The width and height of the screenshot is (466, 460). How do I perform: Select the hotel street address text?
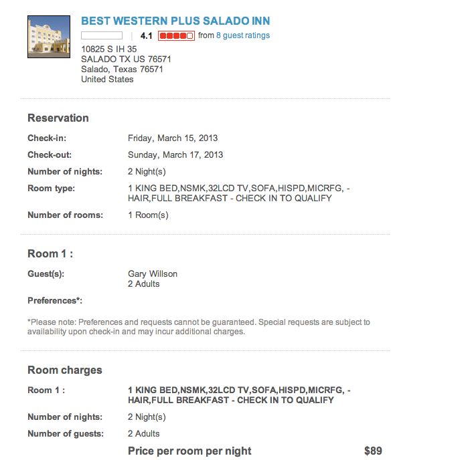(x=109, y=49)
